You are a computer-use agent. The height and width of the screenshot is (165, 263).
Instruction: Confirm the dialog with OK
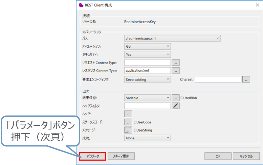(218, 156)
